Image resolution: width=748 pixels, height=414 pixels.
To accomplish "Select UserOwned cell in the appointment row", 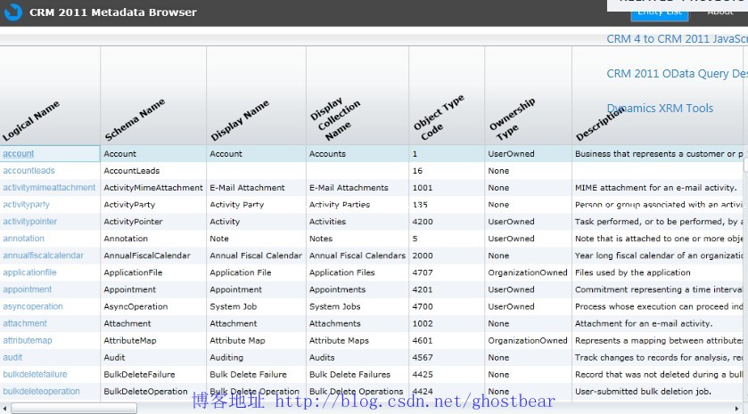I will (528, 289).
